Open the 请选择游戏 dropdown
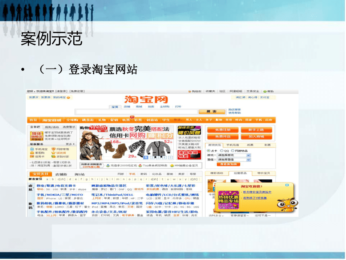The width and height of the screenshot is (346, 260). (x=234, y=156)
